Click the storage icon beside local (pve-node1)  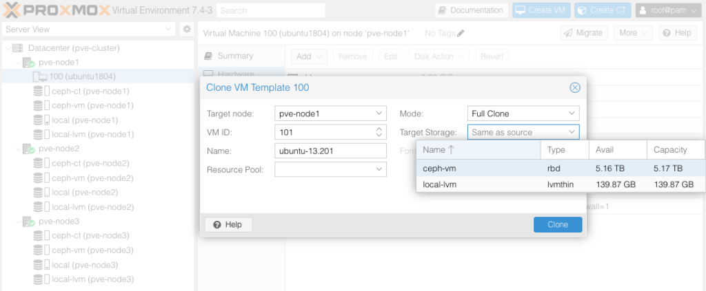tap(41, 120)
